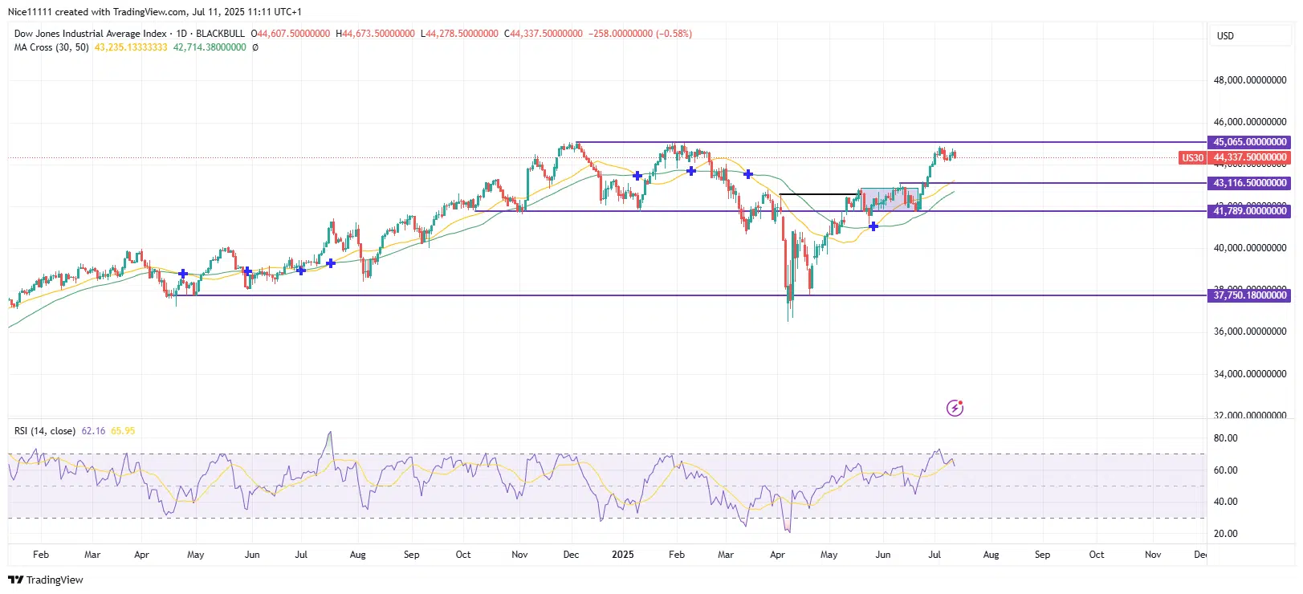The image size is (1303, 594).
Task: Click the Jul label near chart's right side
Action: [x=934, y=555]
